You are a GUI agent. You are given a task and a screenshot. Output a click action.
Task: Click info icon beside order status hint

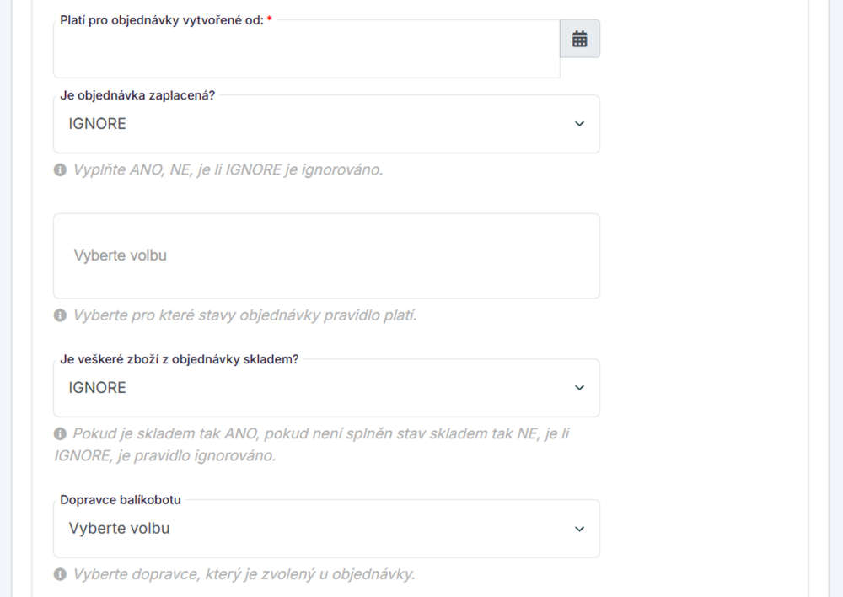click(60, 316)
